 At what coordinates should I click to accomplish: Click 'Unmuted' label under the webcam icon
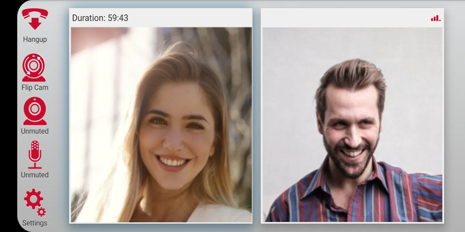(35, 131)
